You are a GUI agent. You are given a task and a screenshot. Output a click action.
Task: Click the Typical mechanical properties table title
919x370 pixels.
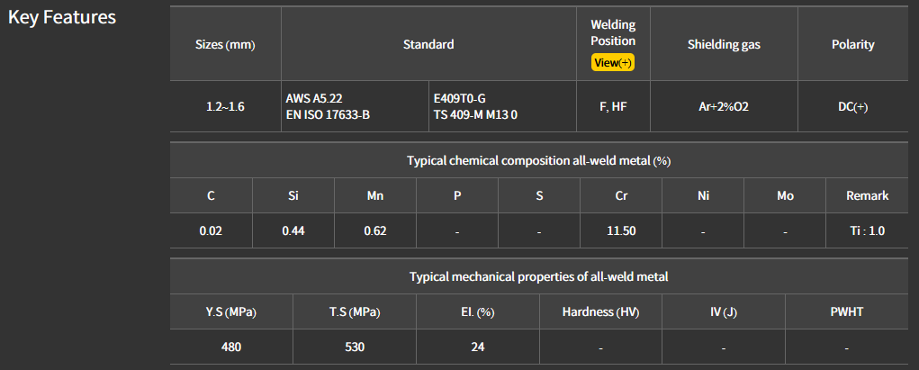click(x=538, y=276)
